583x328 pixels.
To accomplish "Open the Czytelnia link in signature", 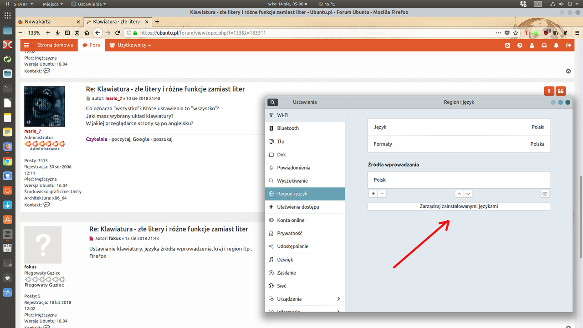I will [x=97, y=139].
